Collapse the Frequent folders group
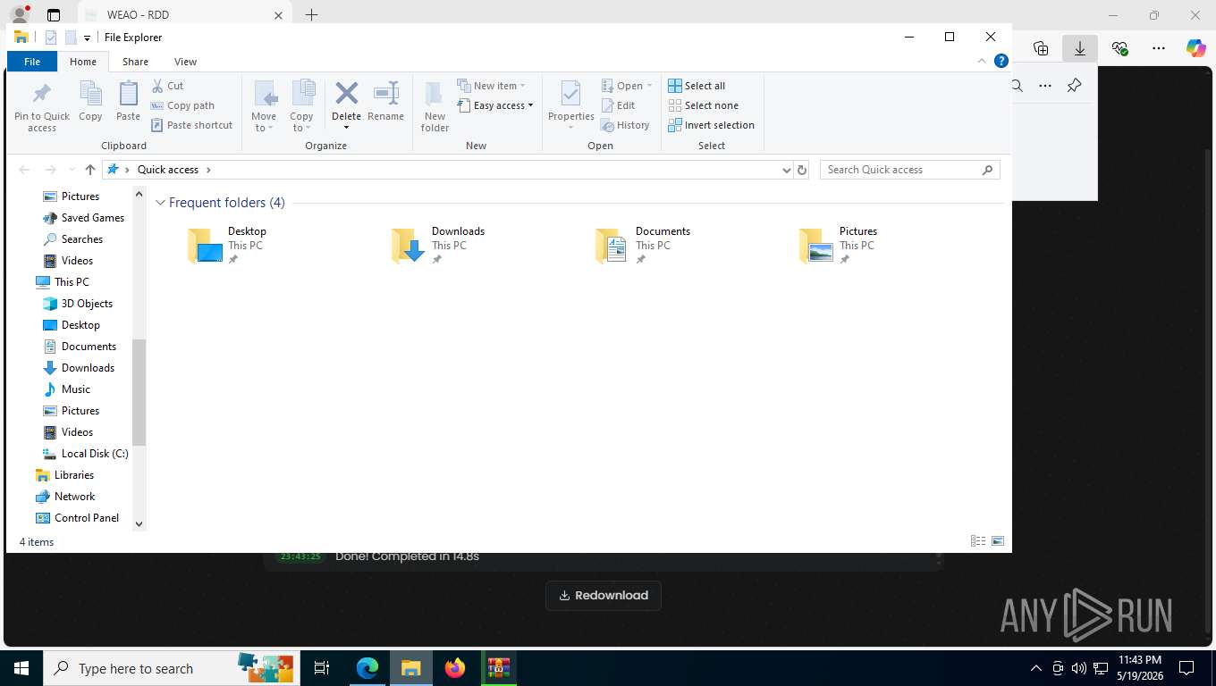Viewport: 1216px width, 686px height. click(160, 203)
